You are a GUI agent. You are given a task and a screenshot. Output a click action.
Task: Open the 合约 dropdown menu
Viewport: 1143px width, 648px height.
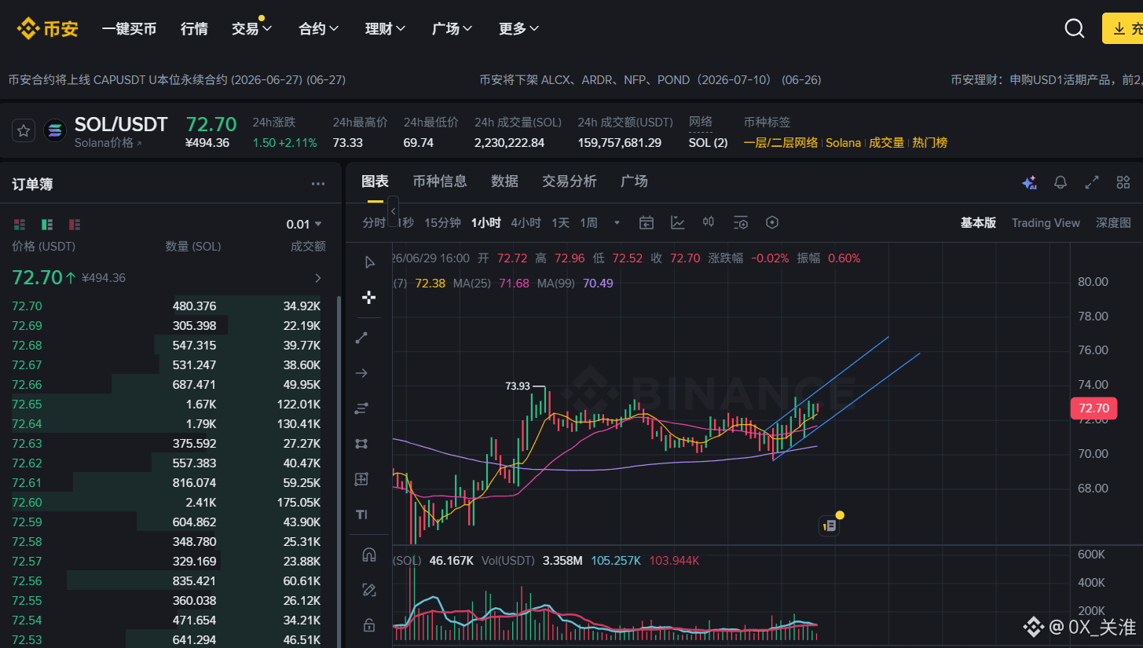(x=319, y=29)
